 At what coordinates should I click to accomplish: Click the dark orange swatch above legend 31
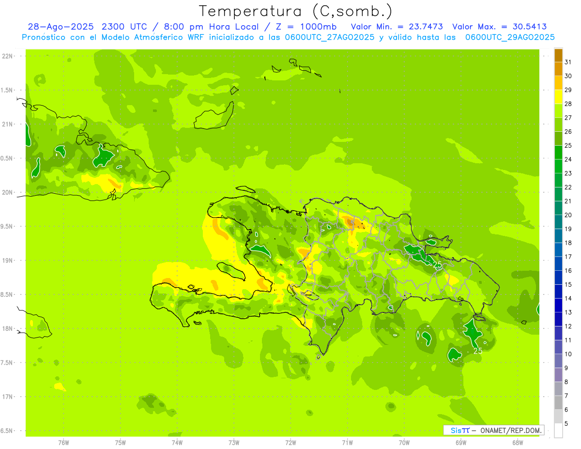pos(558,55)
